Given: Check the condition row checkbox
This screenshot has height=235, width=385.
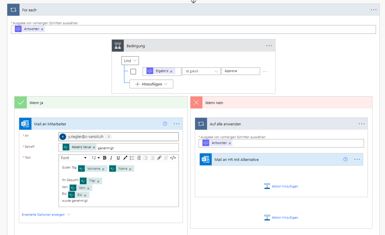Looking at the screenshot, I should point(133,71).
